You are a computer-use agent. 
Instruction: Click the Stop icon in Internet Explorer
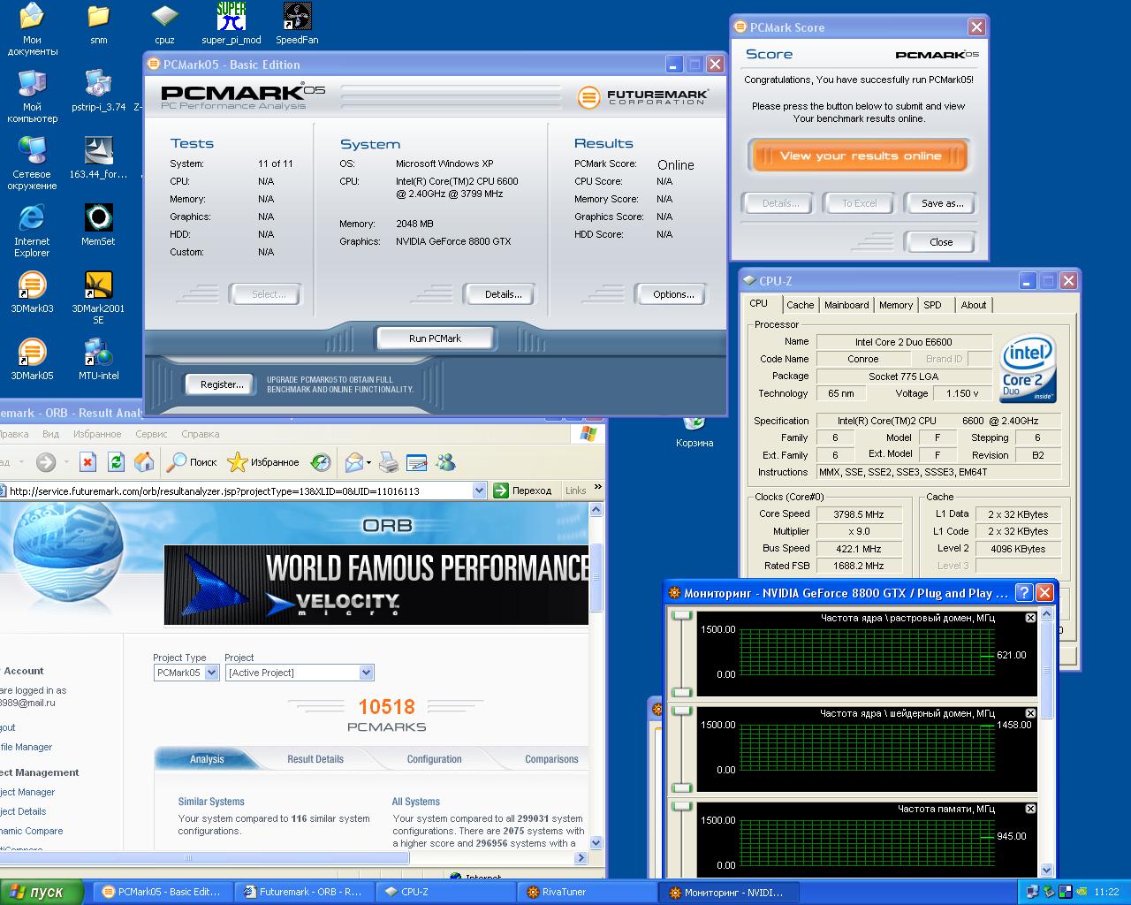click(x=87, y=462)
